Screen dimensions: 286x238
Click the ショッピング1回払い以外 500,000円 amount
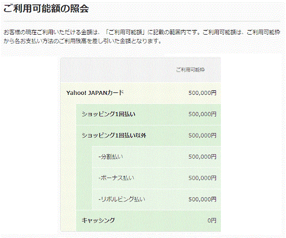[203, 135]
